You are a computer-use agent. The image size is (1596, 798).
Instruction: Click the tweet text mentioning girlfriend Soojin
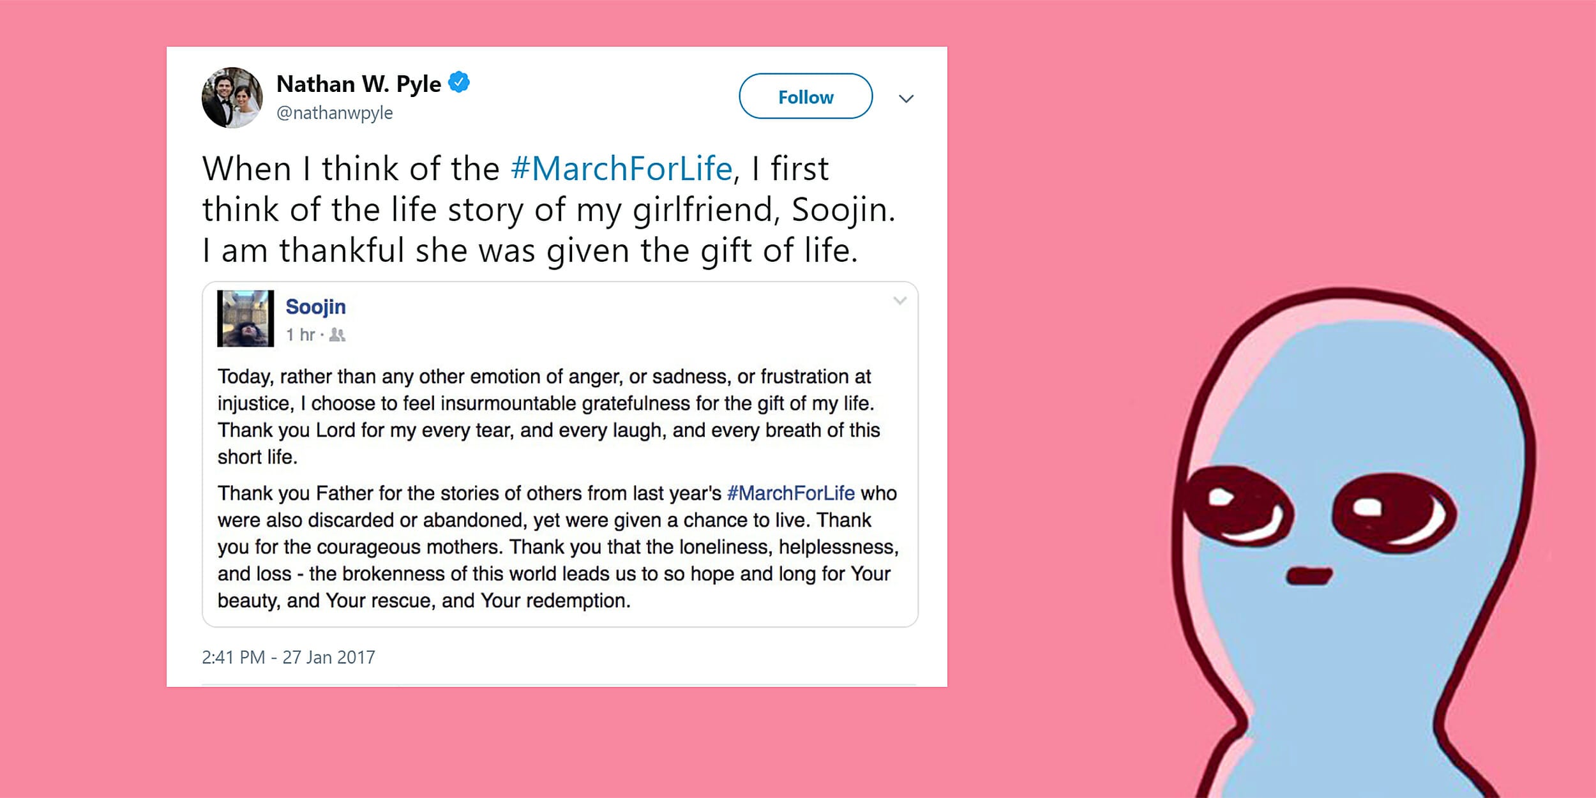[x=549, y=209]
